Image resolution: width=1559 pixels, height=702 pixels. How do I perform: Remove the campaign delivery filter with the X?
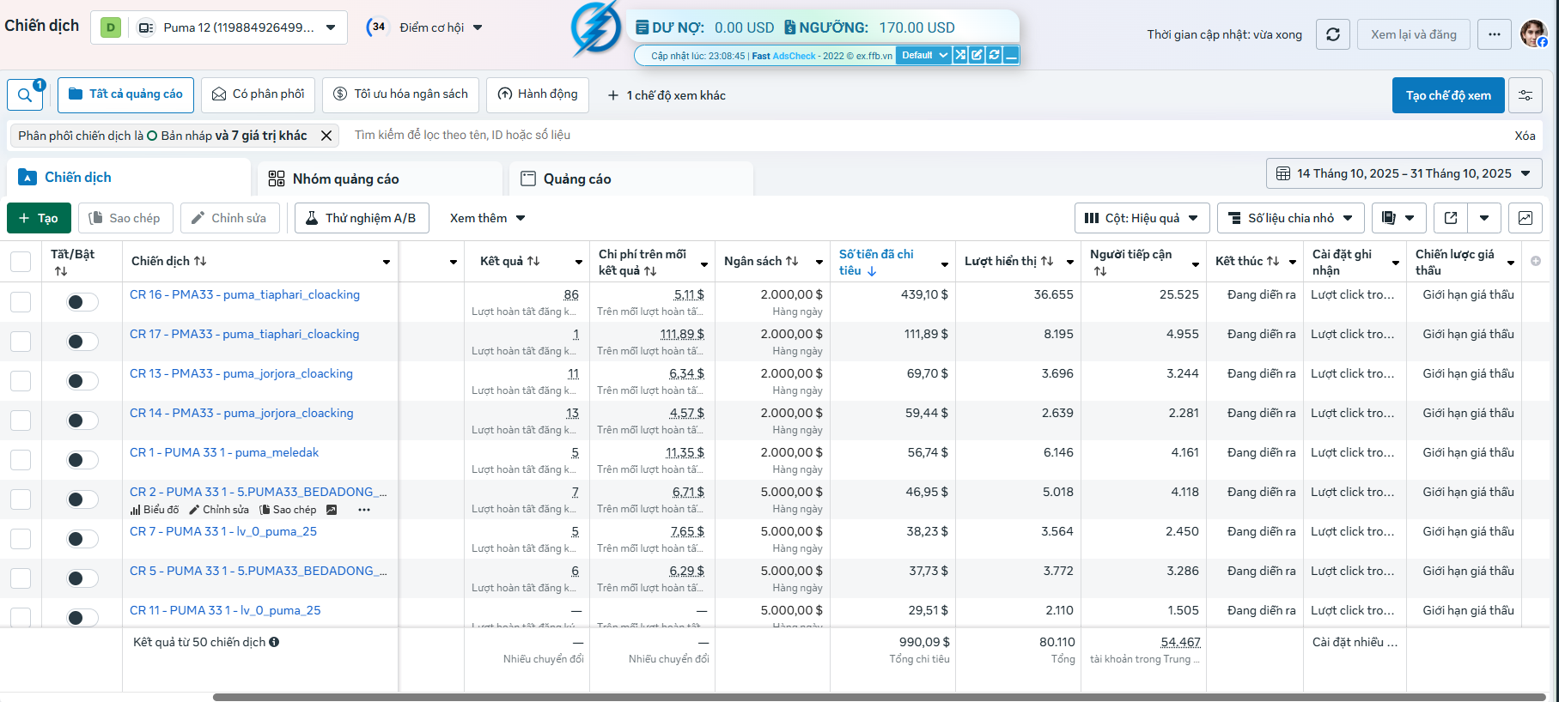click(x=326, y=136)
